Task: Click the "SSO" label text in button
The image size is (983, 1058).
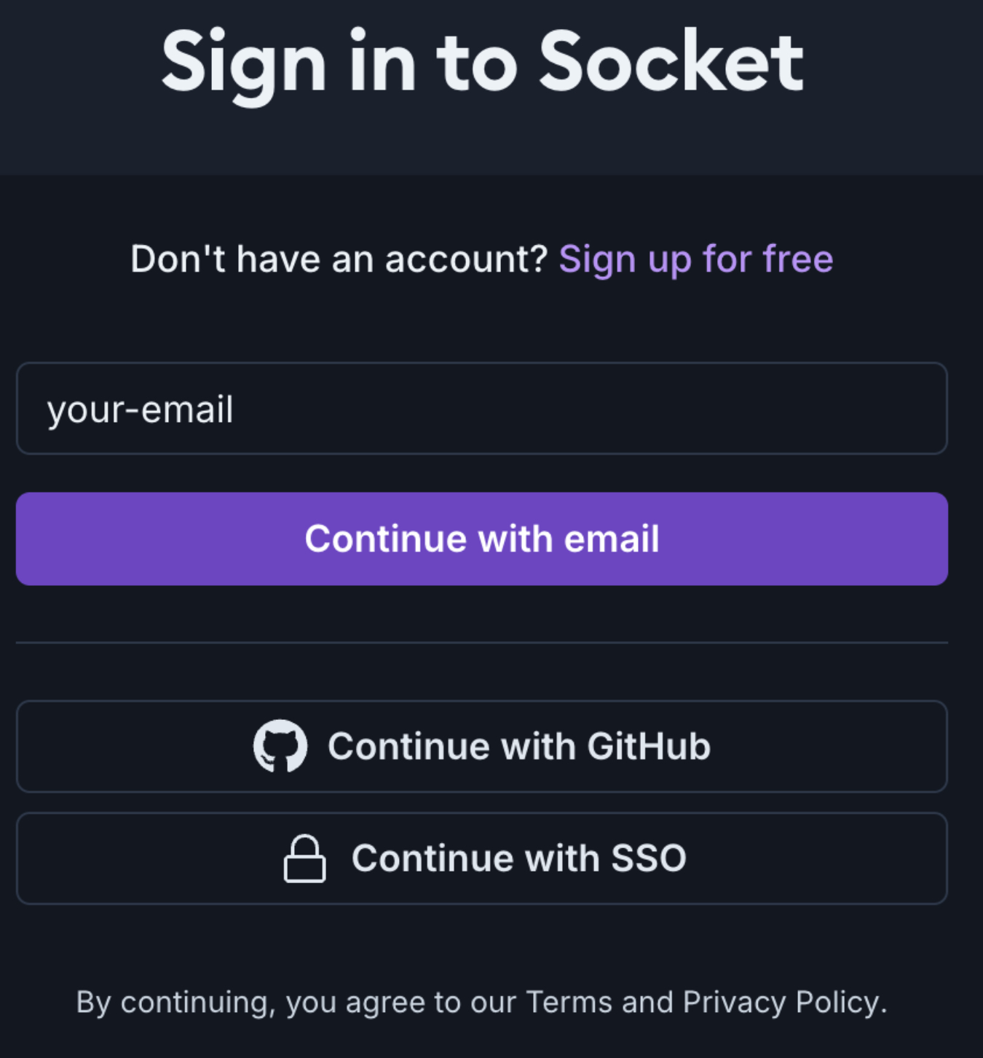Action: click(x=649, y=858)
